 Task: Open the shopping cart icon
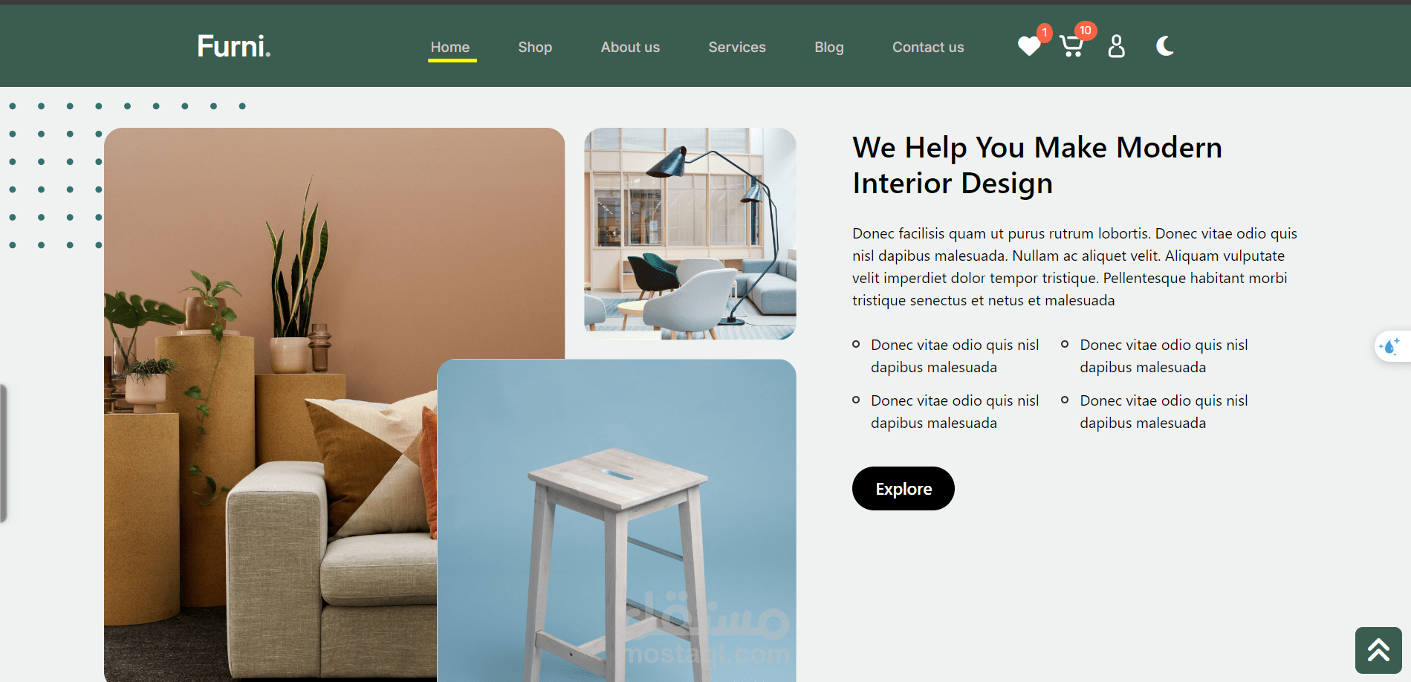(1071, 46)
